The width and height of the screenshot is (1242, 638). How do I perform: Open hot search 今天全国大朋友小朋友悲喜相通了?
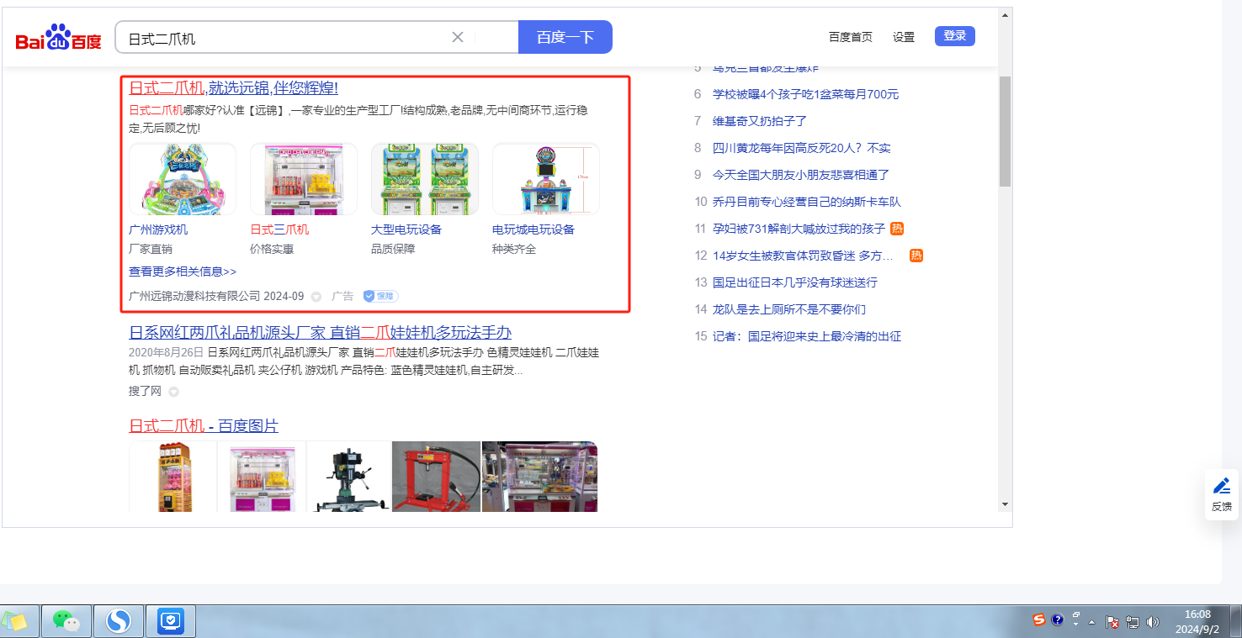click(801, 175)
